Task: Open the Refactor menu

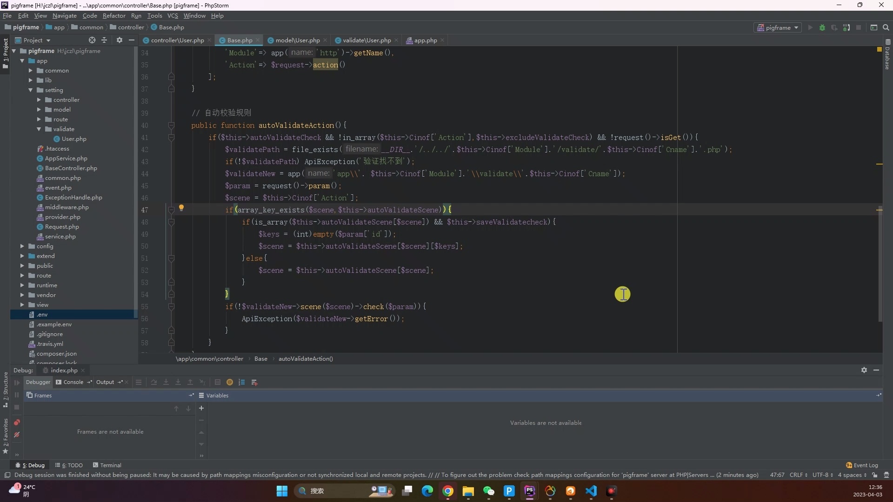Action: [114, 15]
